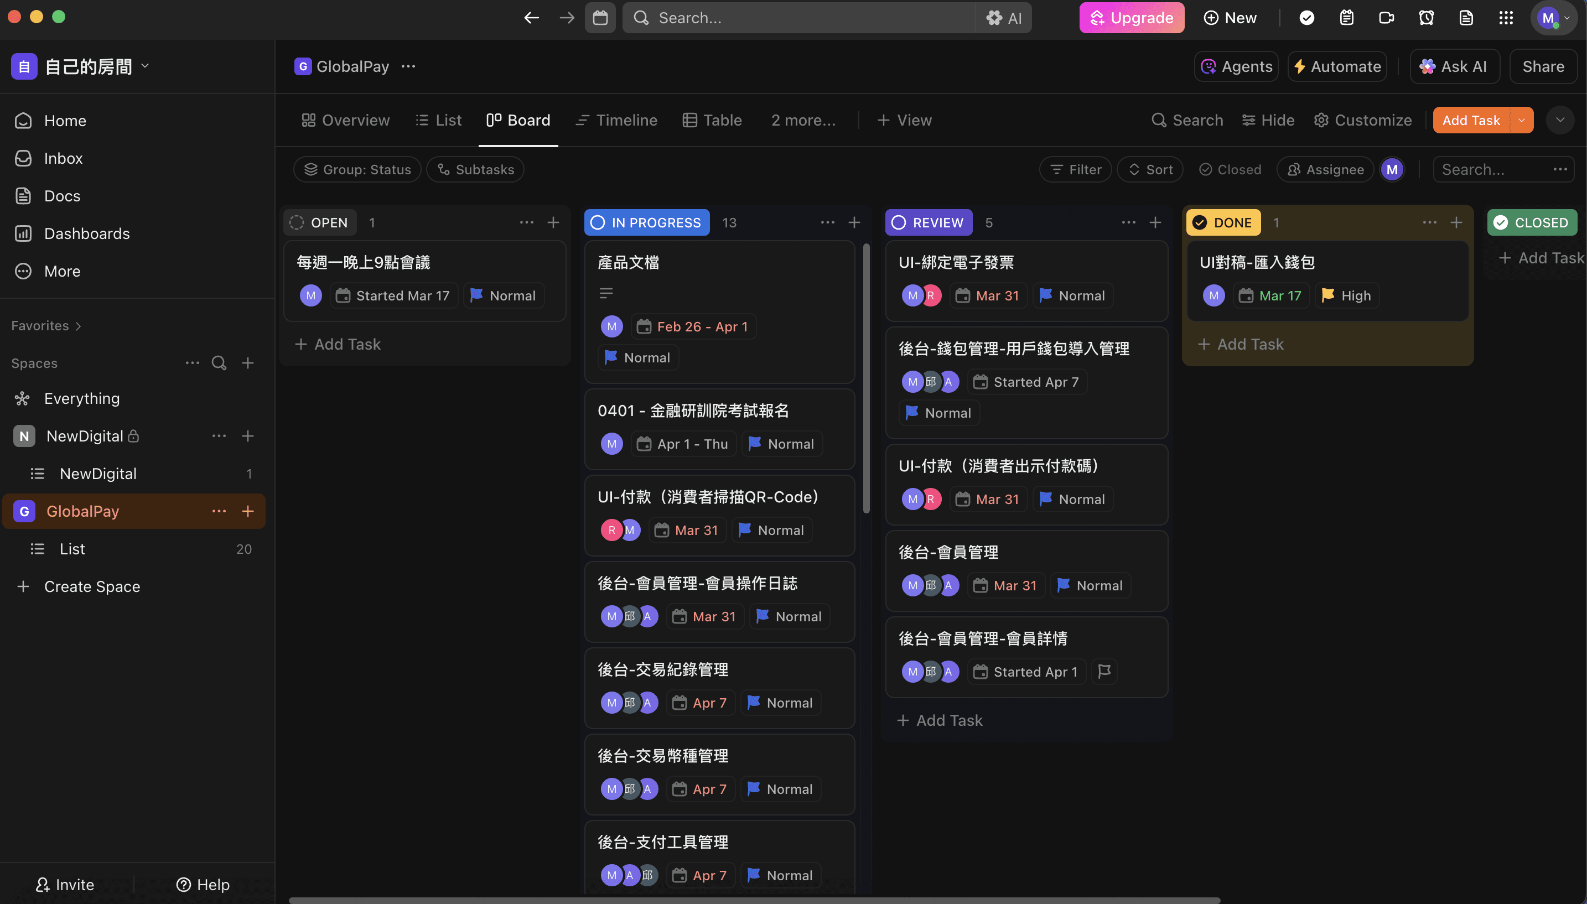Image resolution: width=1587 pixels, height=904 pixels.
Task: Open the 自己的房間 workspace dropdown
Action: pos(81,66)
